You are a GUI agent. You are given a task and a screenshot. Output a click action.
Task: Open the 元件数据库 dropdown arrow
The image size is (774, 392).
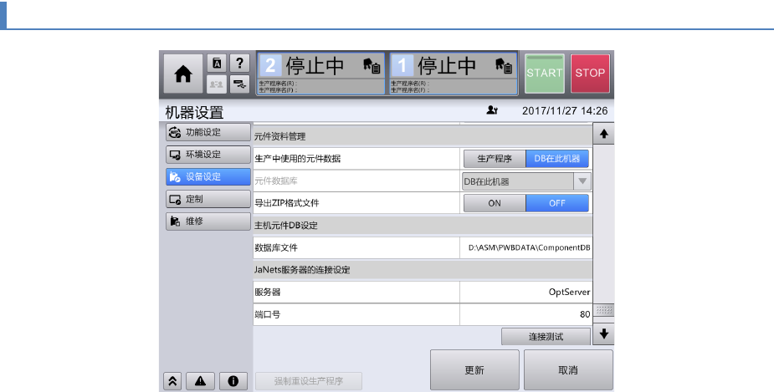pyautogui.click(x=582, y=181)
